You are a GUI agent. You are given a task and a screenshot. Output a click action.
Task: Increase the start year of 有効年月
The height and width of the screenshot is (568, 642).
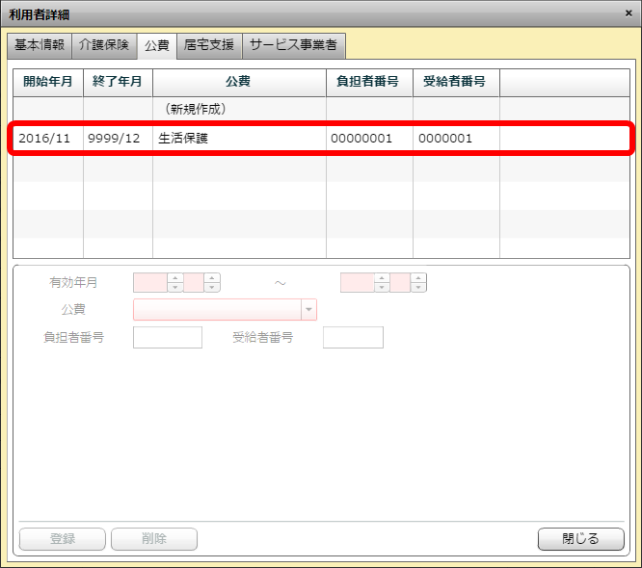pos(175,278)
